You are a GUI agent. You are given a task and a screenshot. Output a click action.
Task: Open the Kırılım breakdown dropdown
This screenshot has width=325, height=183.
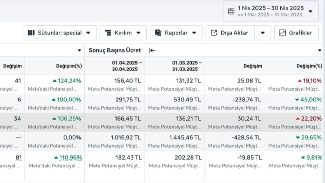[123, 33]
